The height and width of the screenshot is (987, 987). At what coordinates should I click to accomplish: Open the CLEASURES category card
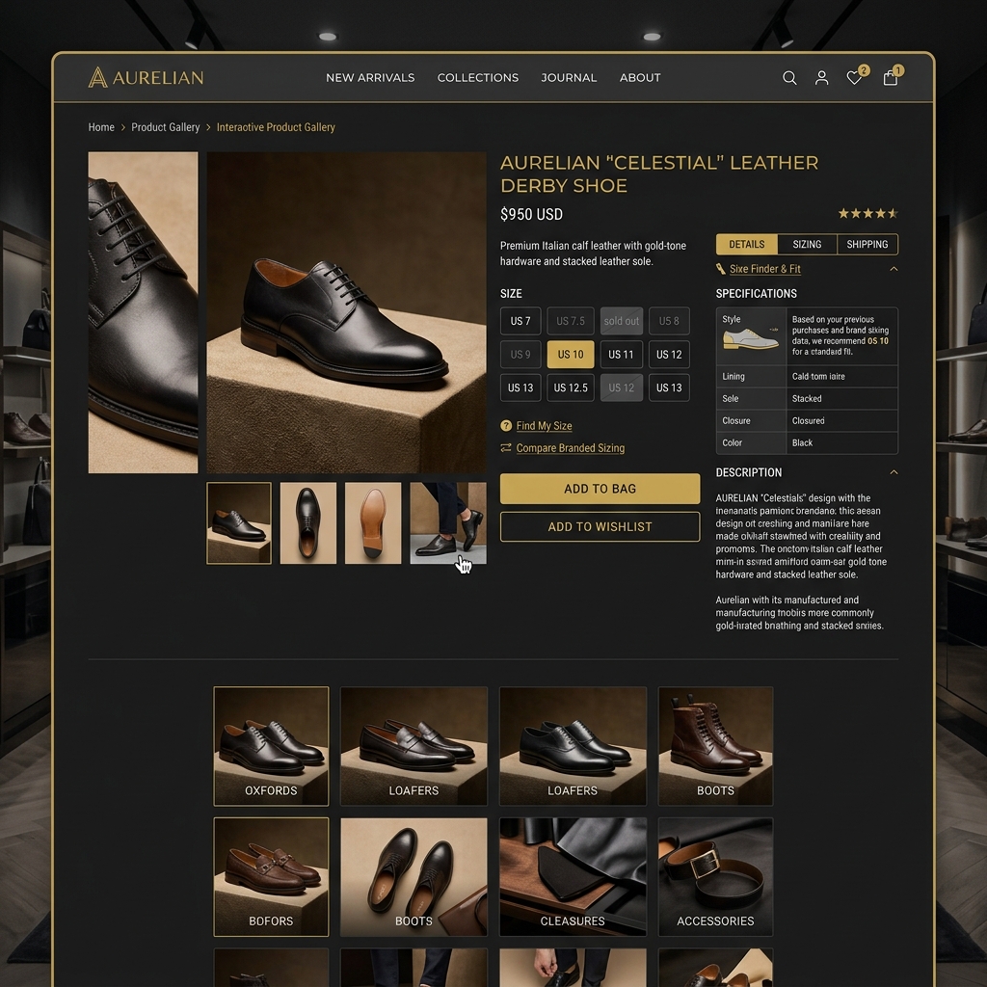[573, 877]
